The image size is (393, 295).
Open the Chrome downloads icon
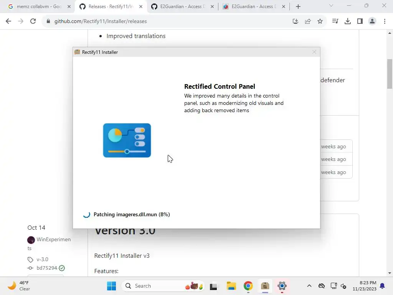[x=348, y=22]
